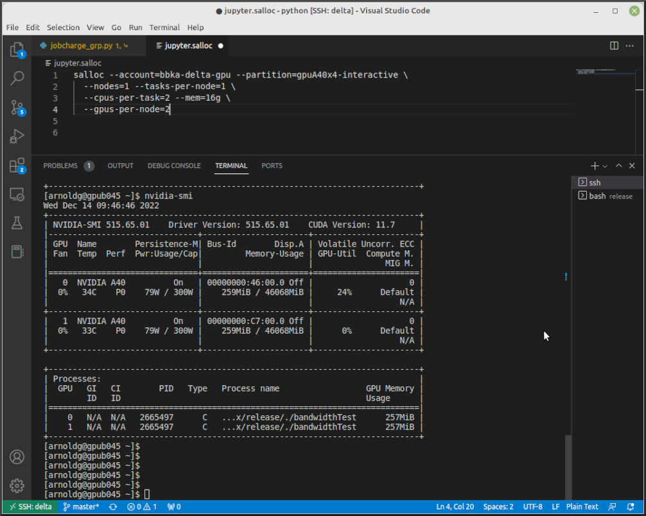
Task: Open the Terminal menu in menu bar
Action: [164, 28]
